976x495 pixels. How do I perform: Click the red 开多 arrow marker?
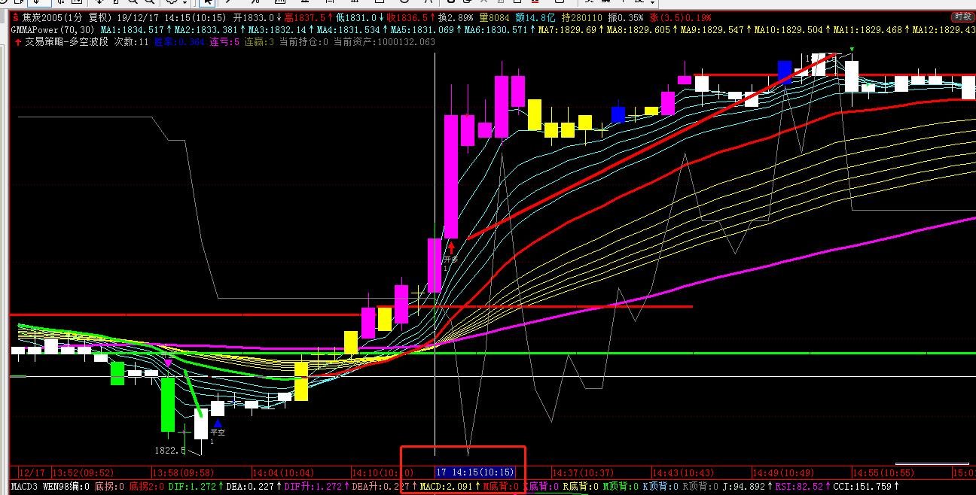[451, 247]
